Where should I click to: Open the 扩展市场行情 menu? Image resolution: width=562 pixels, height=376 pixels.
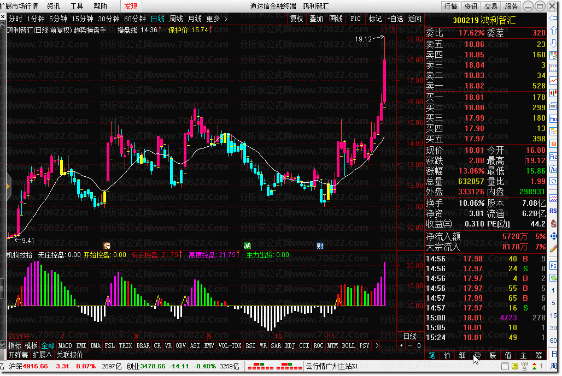click(19, 6)
